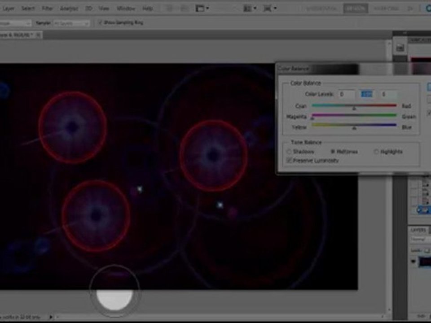
Task: Toggle visibility eye of the layer
Action: pos(413,262)
